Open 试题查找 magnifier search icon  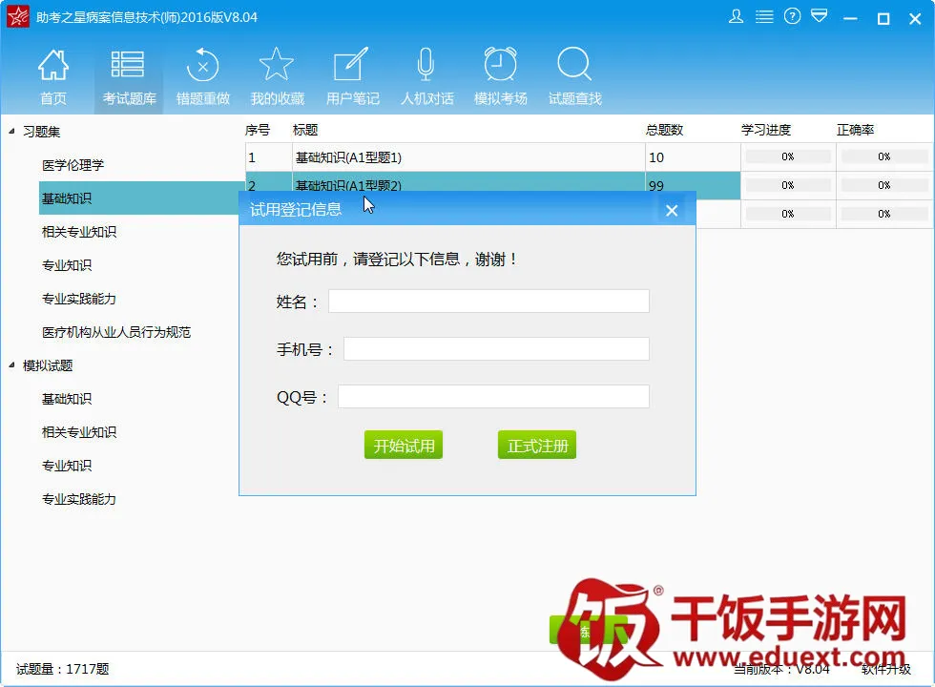[x=574, y=77]
